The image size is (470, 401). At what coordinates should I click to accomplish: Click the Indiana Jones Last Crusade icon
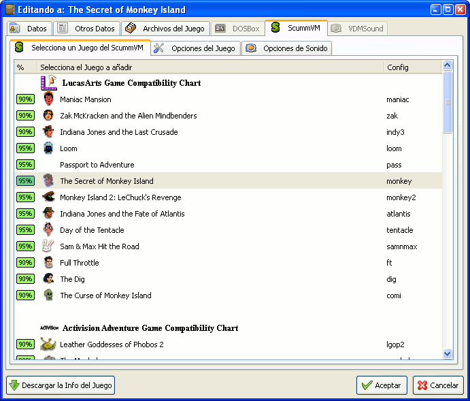pyautogui.click(x=48, y=131)
